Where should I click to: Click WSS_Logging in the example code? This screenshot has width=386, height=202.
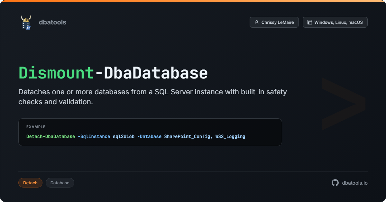230,136
